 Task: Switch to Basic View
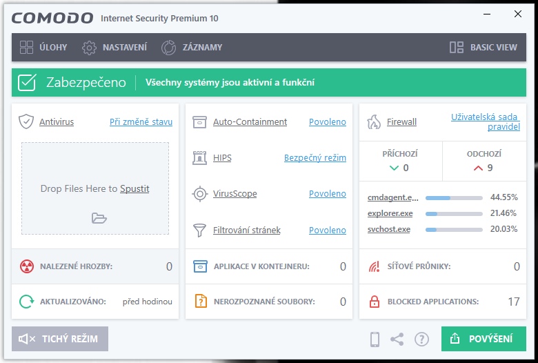pos(483,48)
